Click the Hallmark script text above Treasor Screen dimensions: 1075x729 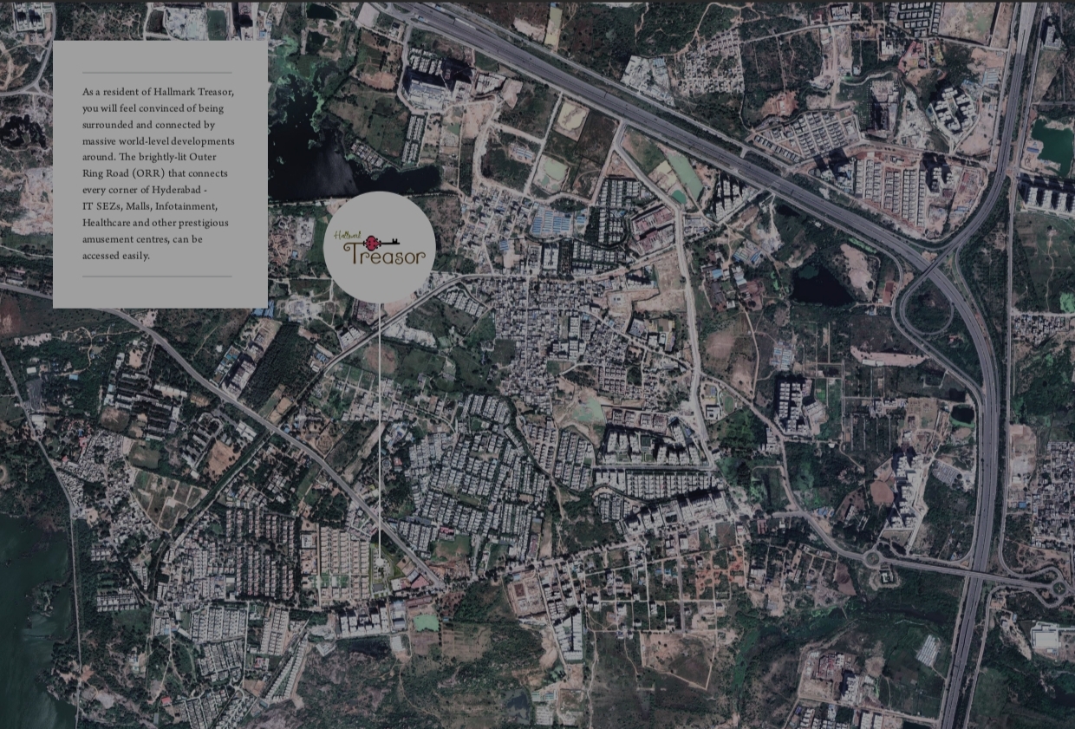pos(348,235)
